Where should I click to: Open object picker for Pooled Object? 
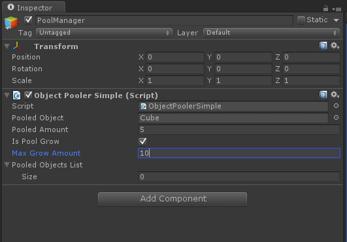pyautogui.click(x=336, y=117)
